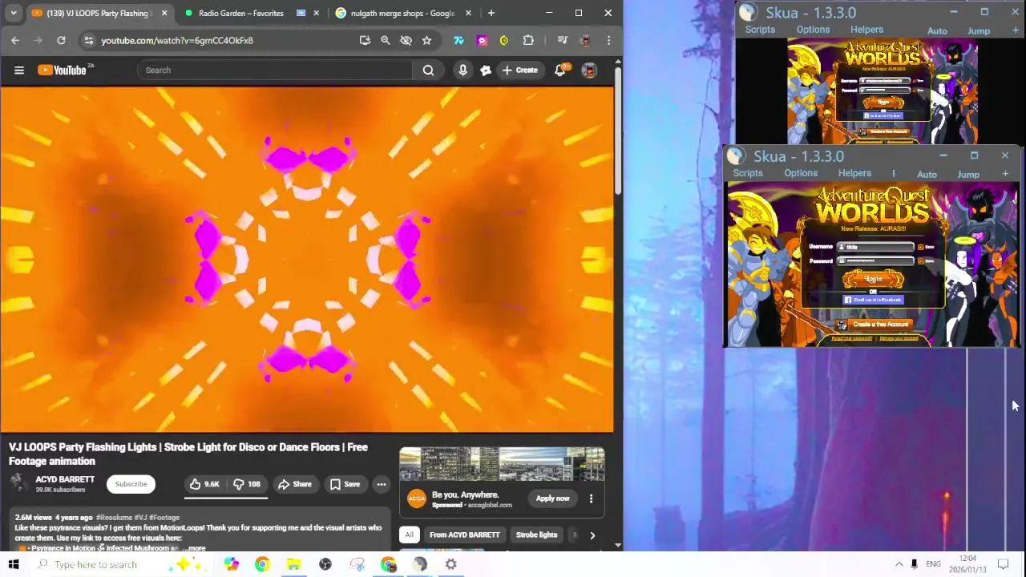Click the YouTube search magnifier button
The height and width of the screenshot is (577, 1026).
point(428,70)
